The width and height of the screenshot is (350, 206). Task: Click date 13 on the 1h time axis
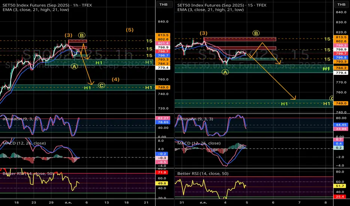tap(107, 202)
